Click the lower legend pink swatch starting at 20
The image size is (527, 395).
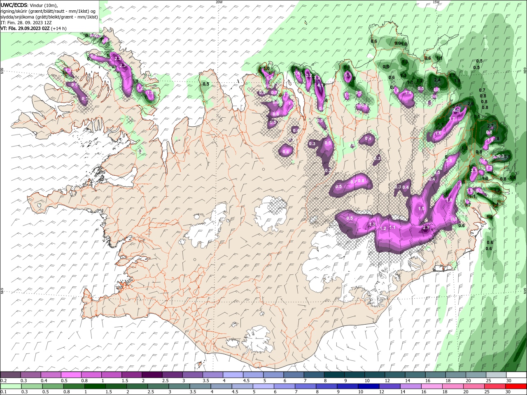[x=474, y=386]
